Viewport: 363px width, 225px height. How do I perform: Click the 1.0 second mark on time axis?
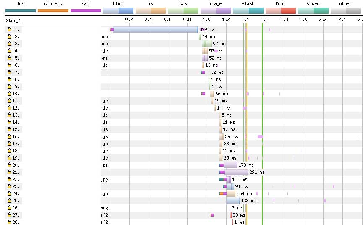(206, 19)
